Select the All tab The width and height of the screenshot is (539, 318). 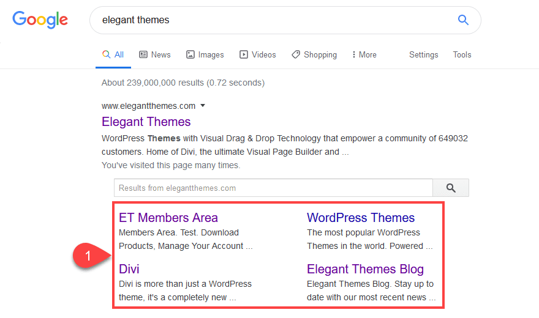pyautogui.click(x=113, y=54)
